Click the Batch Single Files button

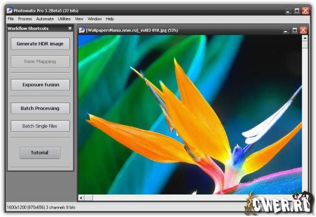pyautogui.click(x=40, y=126)
